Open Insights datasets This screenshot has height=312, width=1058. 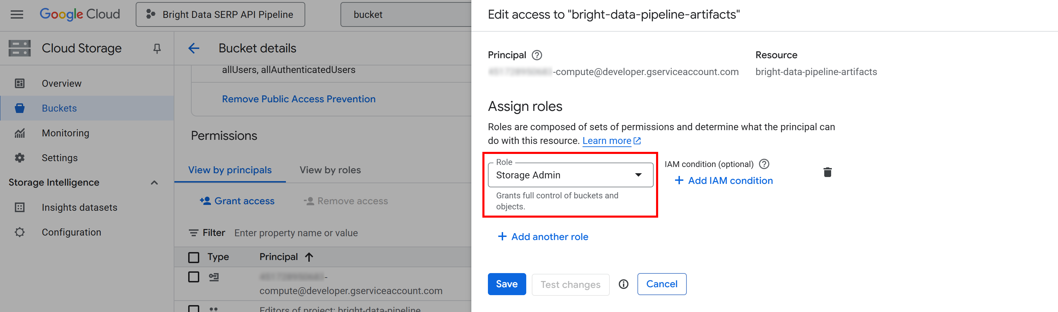point(79,207)
